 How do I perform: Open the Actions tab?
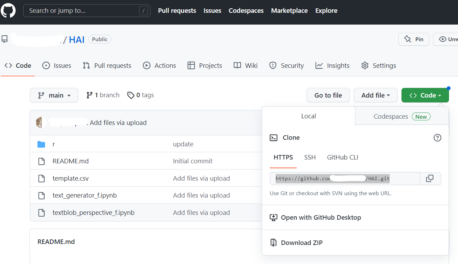[x=159, y=65]
